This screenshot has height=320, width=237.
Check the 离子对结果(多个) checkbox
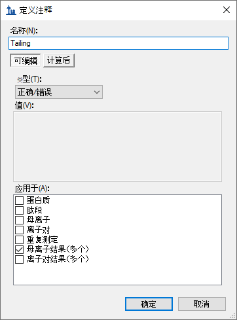click(x=19, y=259)
